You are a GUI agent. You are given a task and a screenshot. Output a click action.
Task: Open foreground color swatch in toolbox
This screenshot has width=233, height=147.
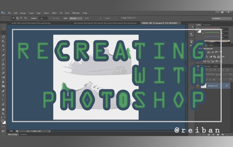click(3, 121)
